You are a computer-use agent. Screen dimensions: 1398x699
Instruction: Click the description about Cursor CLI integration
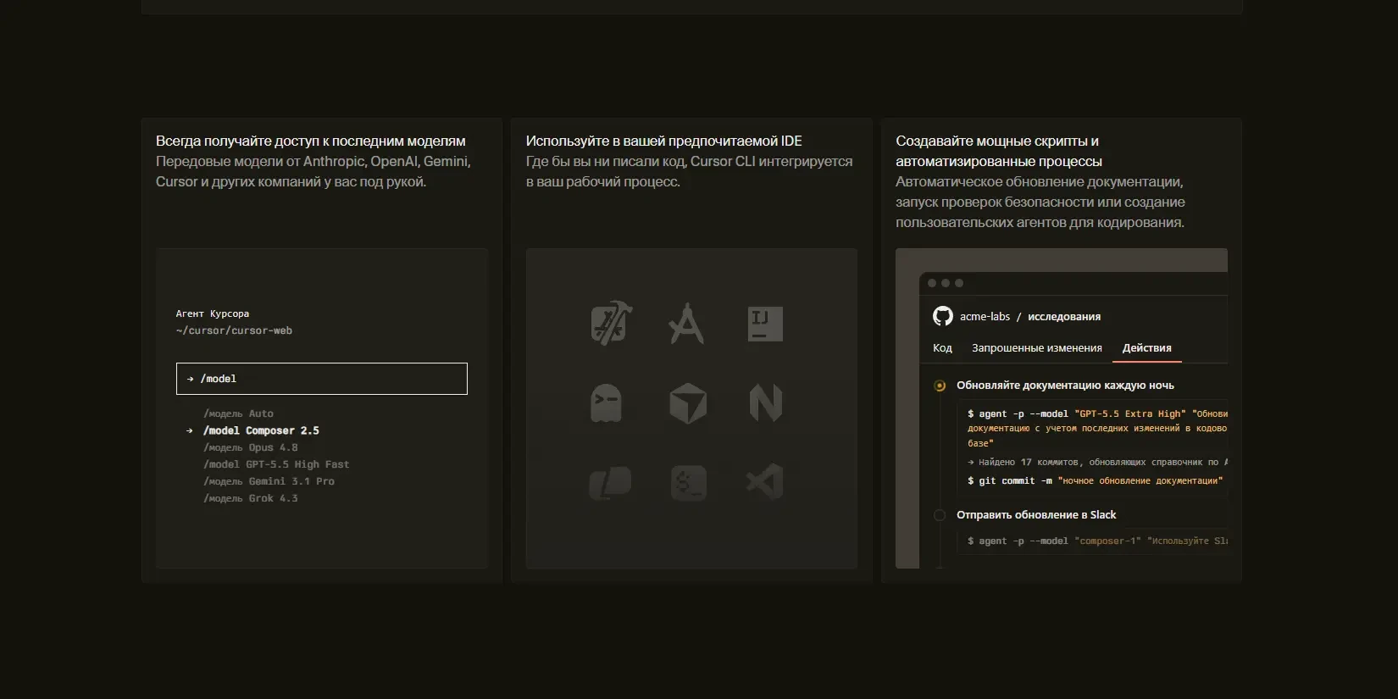(x=690, y=172)
